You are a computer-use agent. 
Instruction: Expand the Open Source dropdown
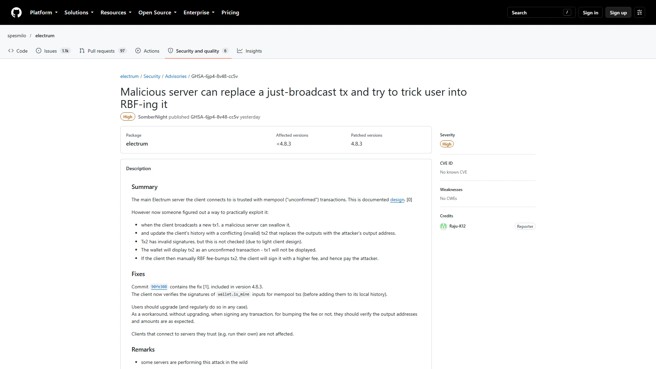[x=158, y=13]
